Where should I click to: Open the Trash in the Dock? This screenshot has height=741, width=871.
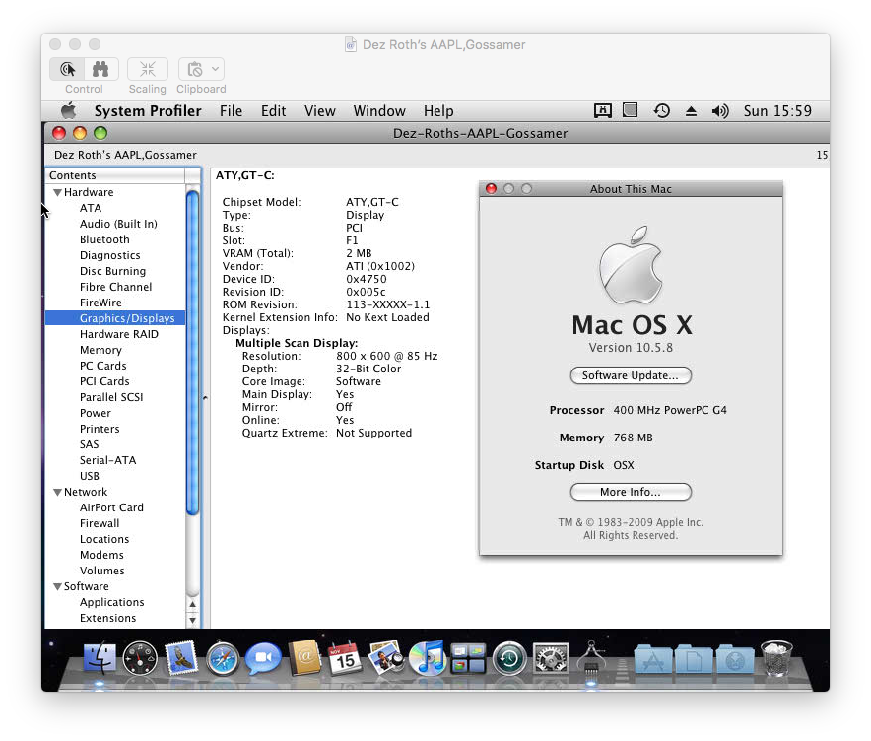776,658
